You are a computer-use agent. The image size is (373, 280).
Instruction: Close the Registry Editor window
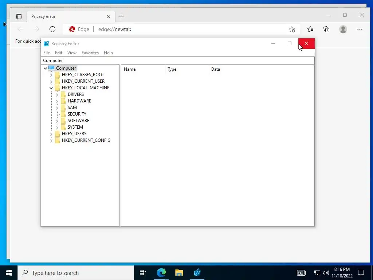click(306, 44)
